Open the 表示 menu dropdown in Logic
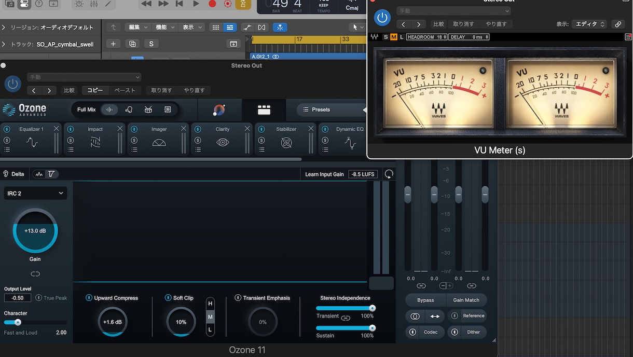The width and height of the screenshot is (633, 357). click(x=191, y=28)
